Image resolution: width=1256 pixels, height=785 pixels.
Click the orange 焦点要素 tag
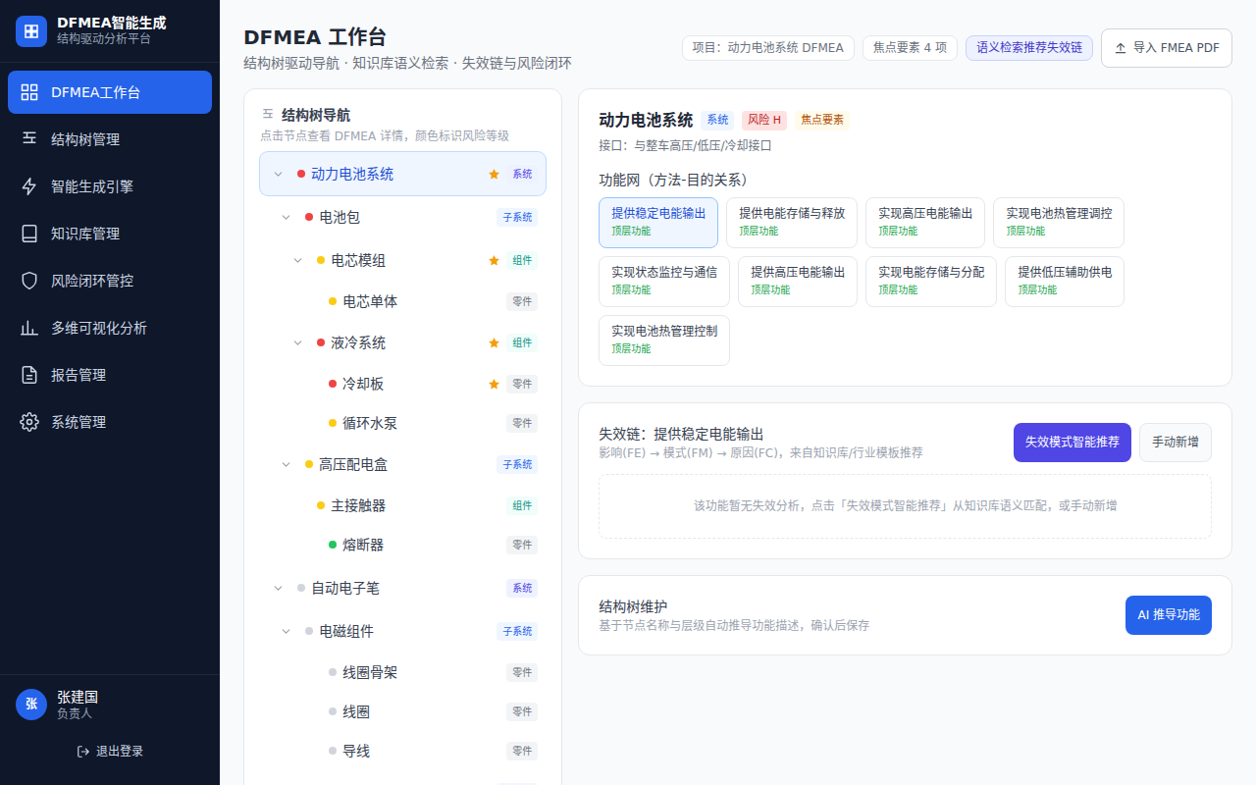(822, 120)
